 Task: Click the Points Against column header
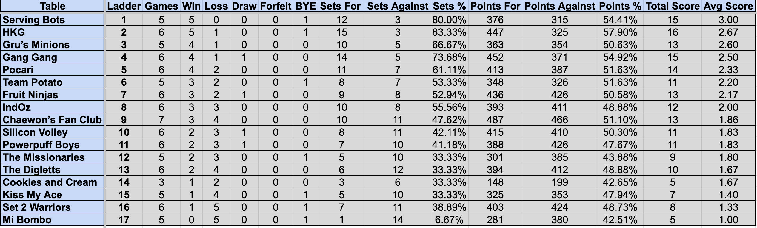tap(559, 6)
